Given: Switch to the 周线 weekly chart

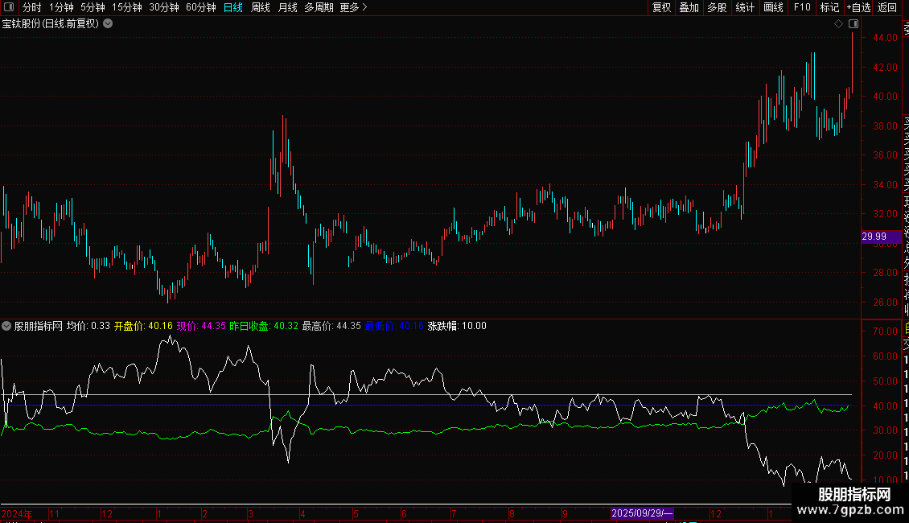Looking at the screenshot, I should click(261, 7).
